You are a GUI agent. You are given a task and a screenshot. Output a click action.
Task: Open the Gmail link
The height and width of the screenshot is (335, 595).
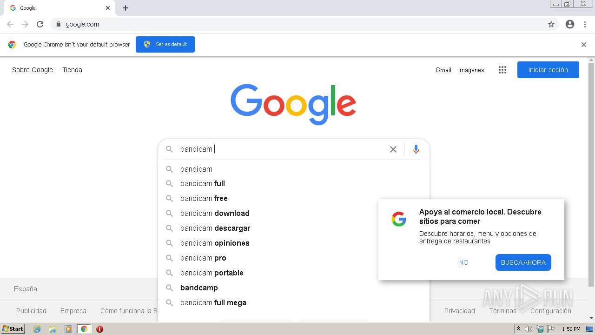(x=443, y=70)
